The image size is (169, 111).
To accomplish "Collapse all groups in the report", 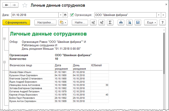I will click(93, 22).
